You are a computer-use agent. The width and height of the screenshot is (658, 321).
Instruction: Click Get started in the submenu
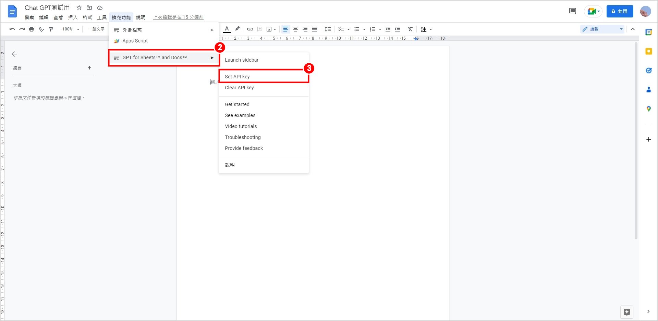(x=264, y=104)
